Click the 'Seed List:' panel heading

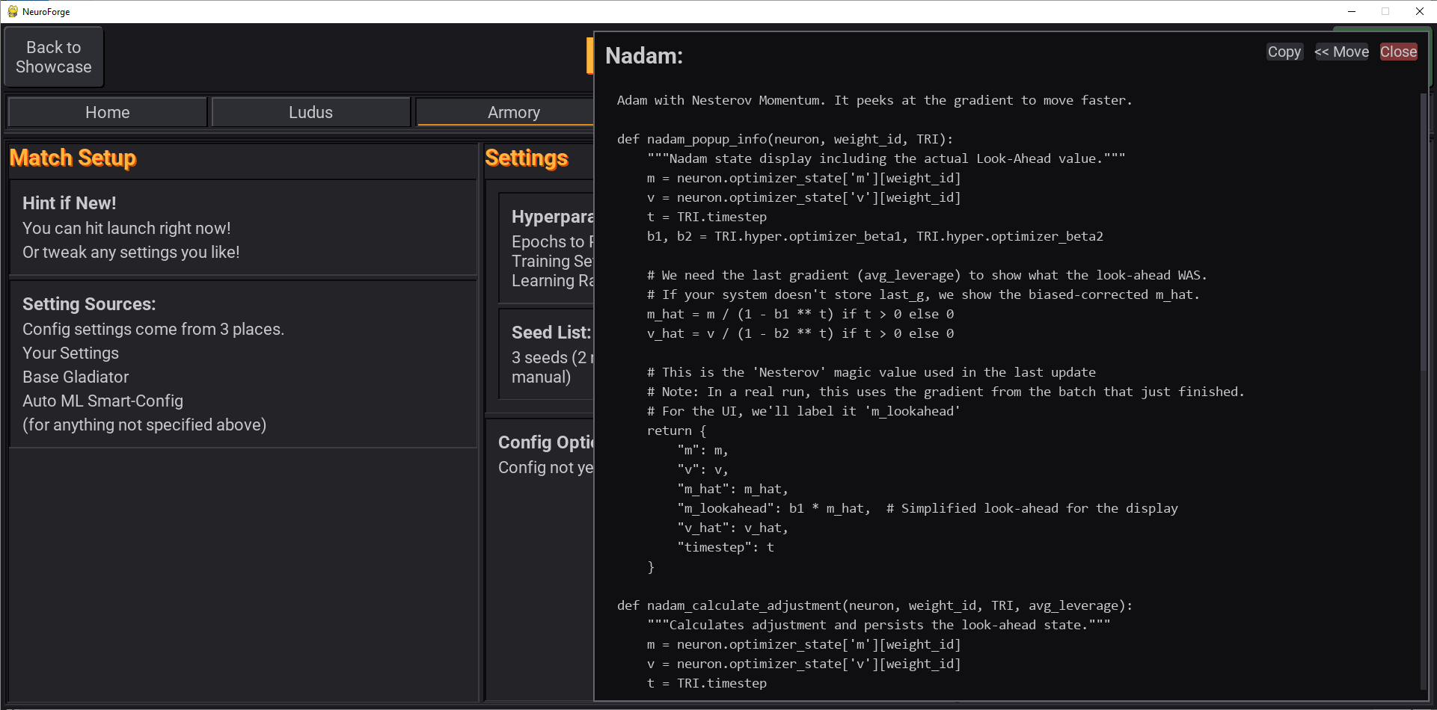pyautogui.click(x=551, y=333)
